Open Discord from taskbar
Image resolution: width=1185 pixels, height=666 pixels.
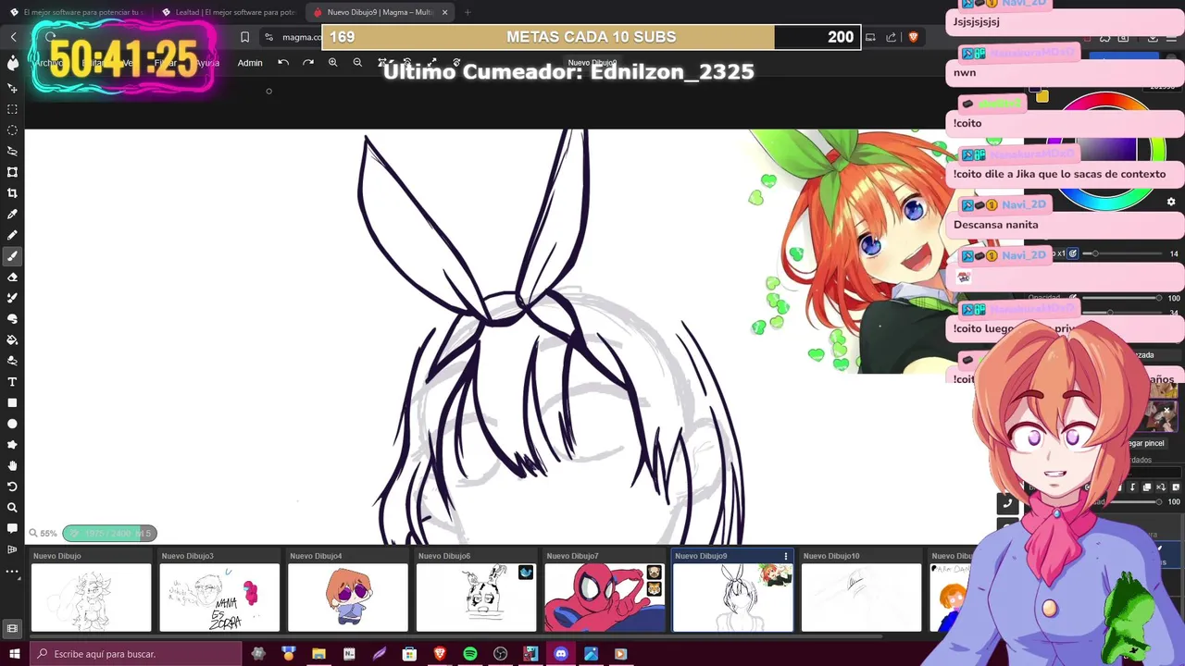(x=561, y=654)
